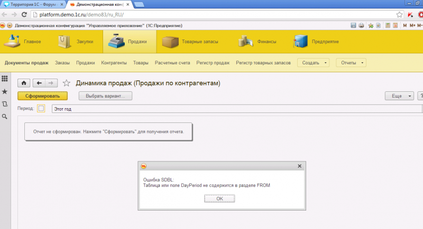
Task: Toggle the Период checkbox
Action: tap(41, 109)
